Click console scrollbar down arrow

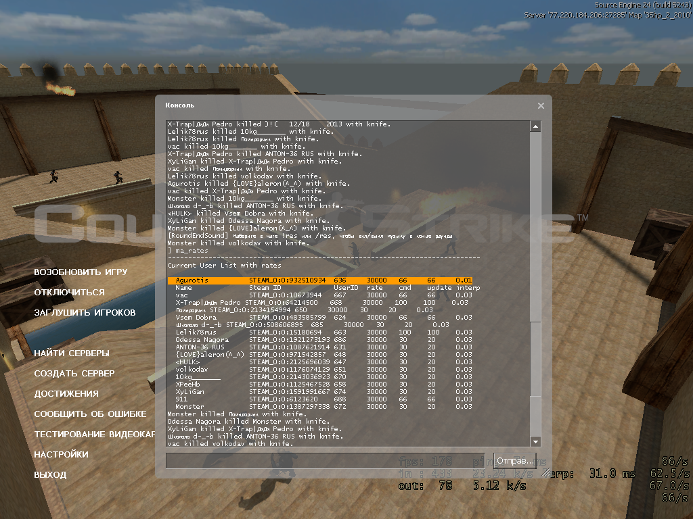(536, 441)
